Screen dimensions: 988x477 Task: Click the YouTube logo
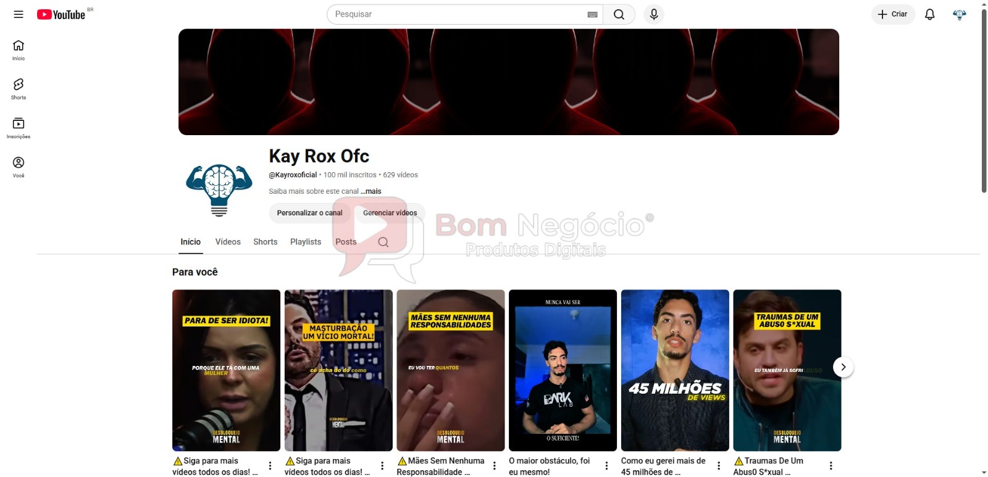point(61,14)
